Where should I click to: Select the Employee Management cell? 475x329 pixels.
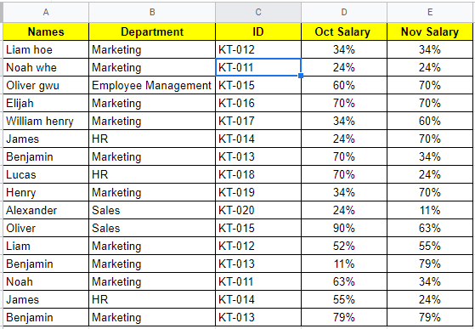pyautogui.click(x=152, y=85)
